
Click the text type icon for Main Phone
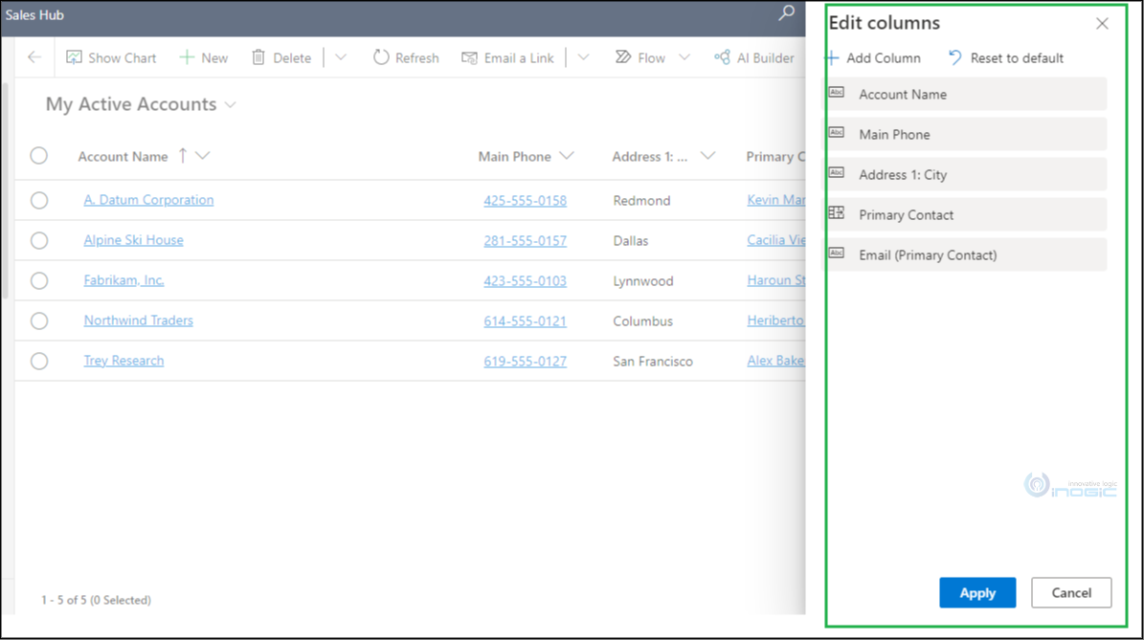[837, 133]
